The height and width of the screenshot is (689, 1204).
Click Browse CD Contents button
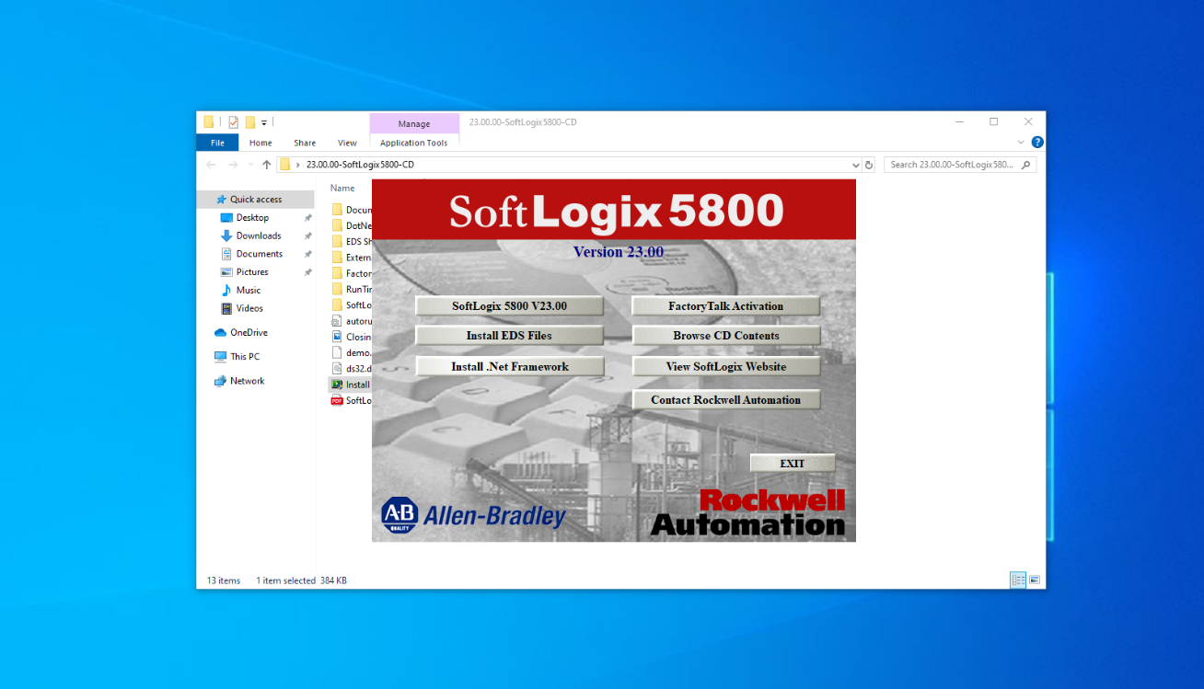725,336
